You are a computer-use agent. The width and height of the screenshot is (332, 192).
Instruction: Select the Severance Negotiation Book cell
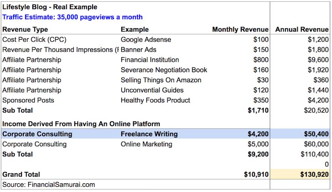164,70
